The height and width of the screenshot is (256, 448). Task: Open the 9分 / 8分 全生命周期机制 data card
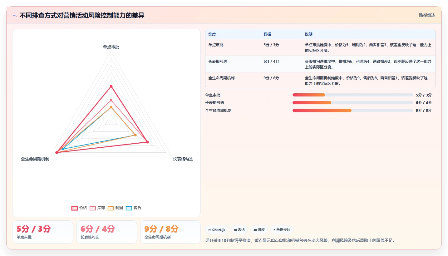(x=170, y=232)
